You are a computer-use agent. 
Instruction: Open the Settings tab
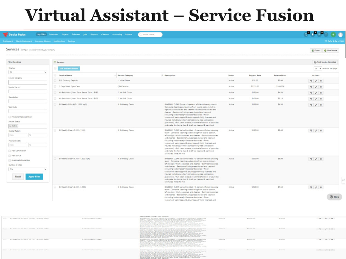coord(71,41)
